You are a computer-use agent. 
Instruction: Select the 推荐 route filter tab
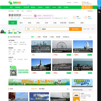coord(33,37)
